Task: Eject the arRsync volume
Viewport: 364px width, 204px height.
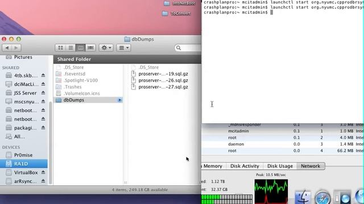Action: tap(43, 181)
